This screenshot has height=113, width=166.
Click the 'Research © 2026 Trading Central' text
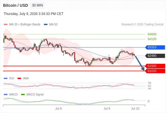pyautogui.click(x=142, y=25)
